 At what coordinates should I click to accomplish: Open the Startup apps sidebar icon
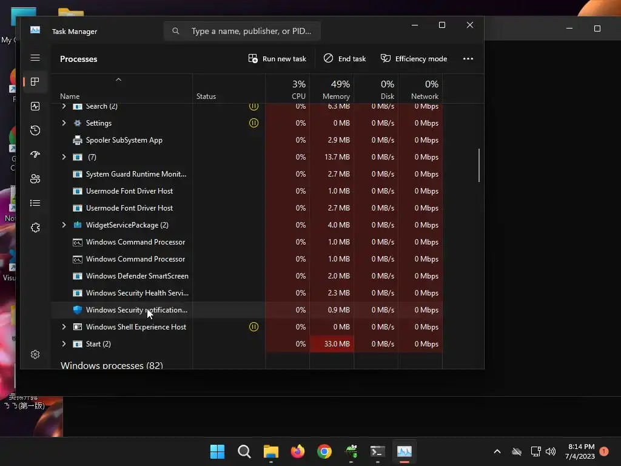click(x=35, y=155)
